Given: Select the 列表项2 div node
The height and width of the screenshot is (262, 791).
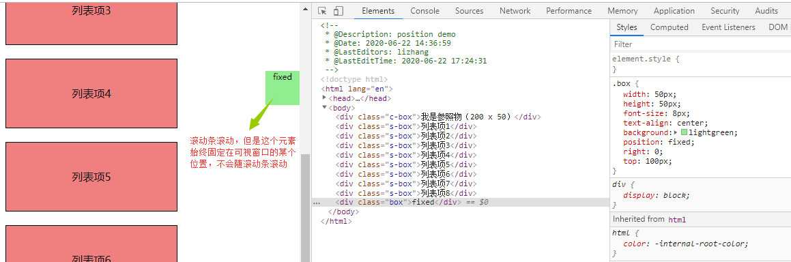Looking at the screenshot, I should point(405,136).
